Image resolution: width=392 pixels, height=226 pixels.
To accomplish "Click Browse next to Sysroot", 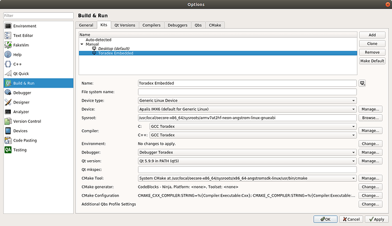I will [x=370, y=118].
